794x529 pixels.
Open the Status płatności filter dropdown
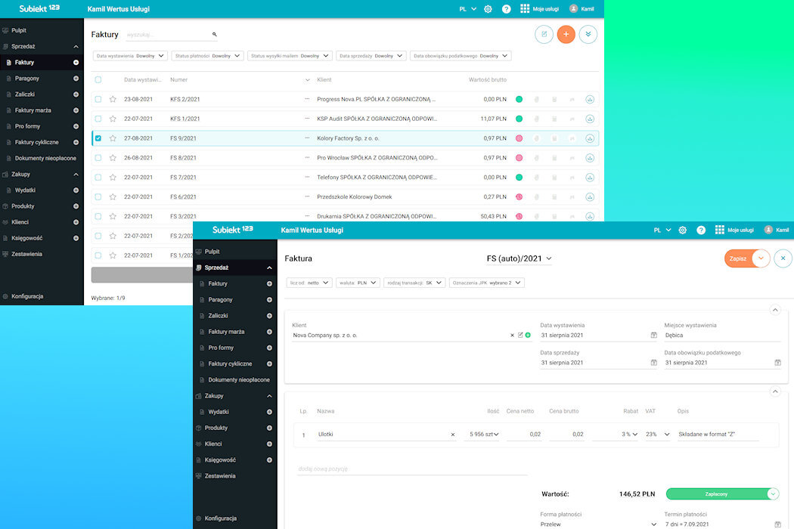(x=208, y=56)
